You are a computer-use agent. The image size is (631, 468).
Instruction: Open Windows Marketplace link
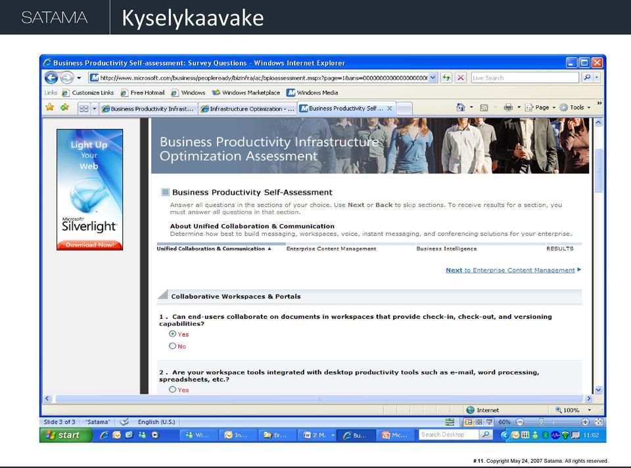pos(246,93)
